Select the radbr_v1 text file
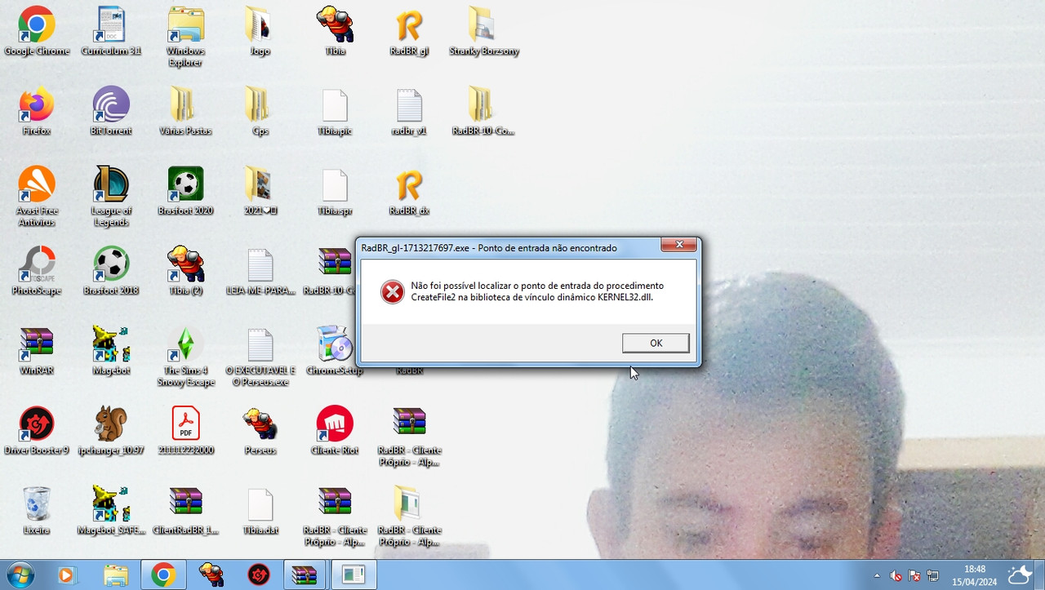Viewport: 1045px width, 590px height. tap(409, 112)
